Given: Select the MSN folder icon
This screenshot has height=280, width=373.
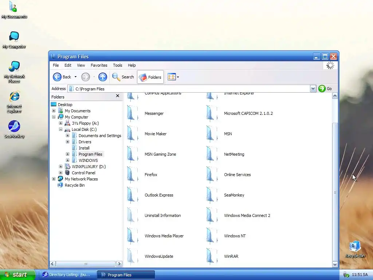Looking at the screenshot, I should pyautogui.click(x=212, y=134).
